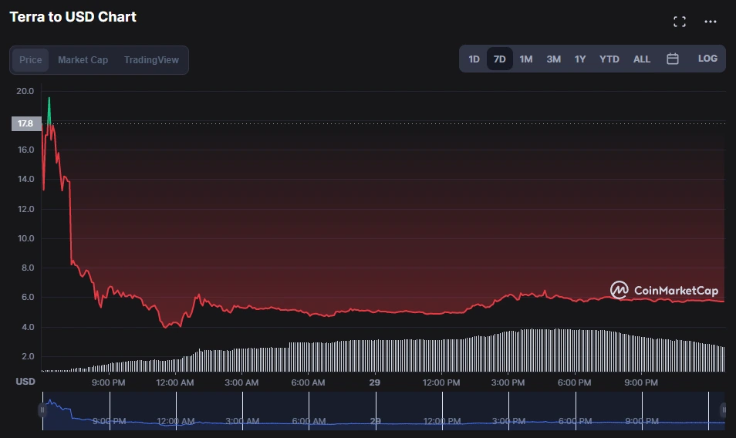
Task: Click the 4.0 y-axis label
Action: click(x=28, y=327)
